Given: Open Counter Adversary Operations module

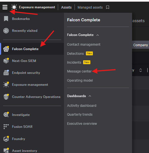Looking at the screenshot, I should [36, 97].
